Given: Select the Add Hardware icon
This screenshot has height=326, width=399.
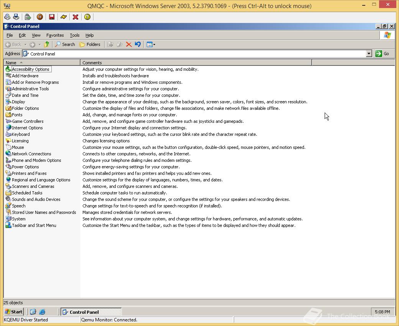Looking at the screenshot, I should (x=8, y=76).
